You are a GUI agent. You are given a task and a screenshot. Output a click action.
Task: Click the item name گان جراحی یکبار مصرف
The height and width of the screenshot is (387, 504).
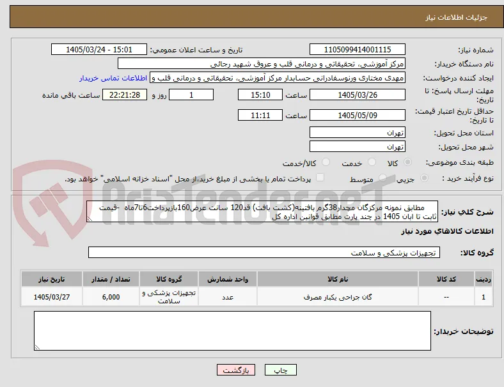click(338, 297)
